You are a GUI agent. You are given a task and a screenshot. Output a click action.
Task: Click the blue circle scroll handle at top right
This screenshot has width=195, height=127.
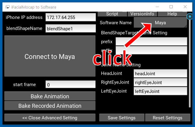(190, 16)
